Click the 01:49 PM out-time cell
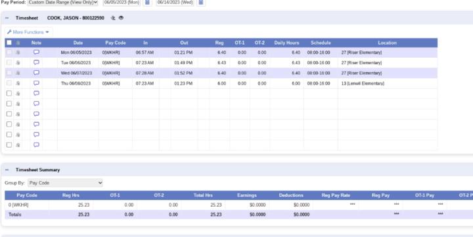The image size is (473, 237). click(x=183, y=63)
